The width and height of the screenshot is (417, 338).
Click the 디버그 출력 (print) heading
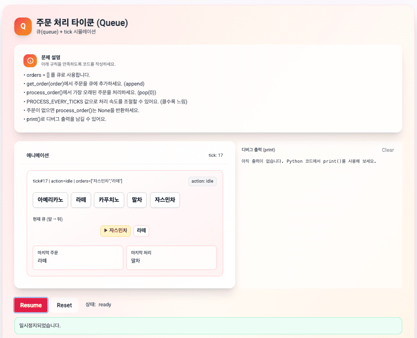click(258, 150)
